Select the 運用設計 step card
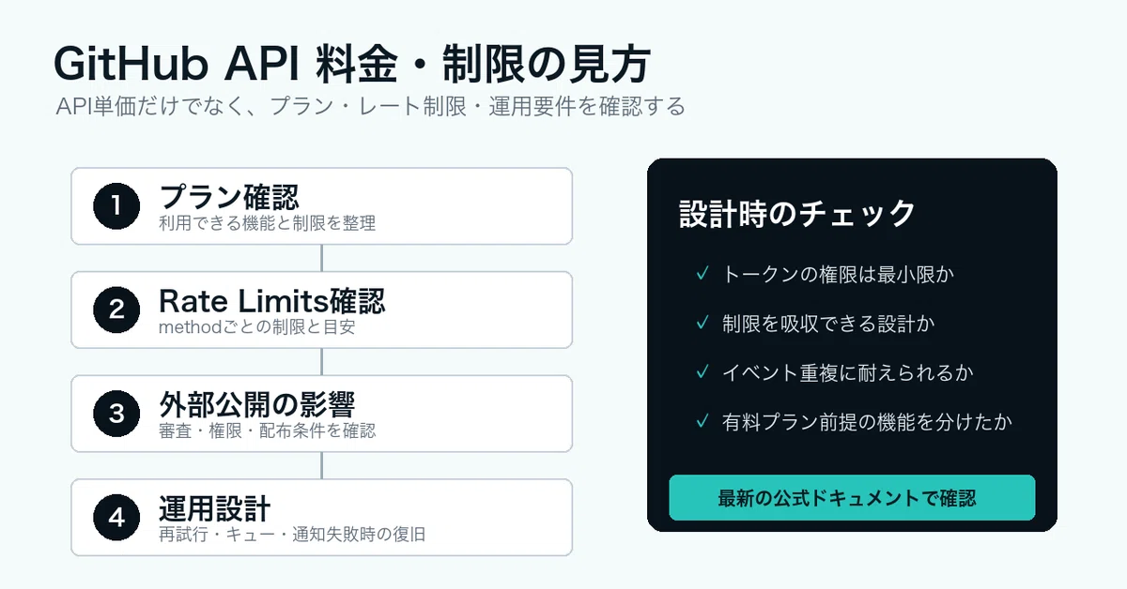 coord(321,518)
